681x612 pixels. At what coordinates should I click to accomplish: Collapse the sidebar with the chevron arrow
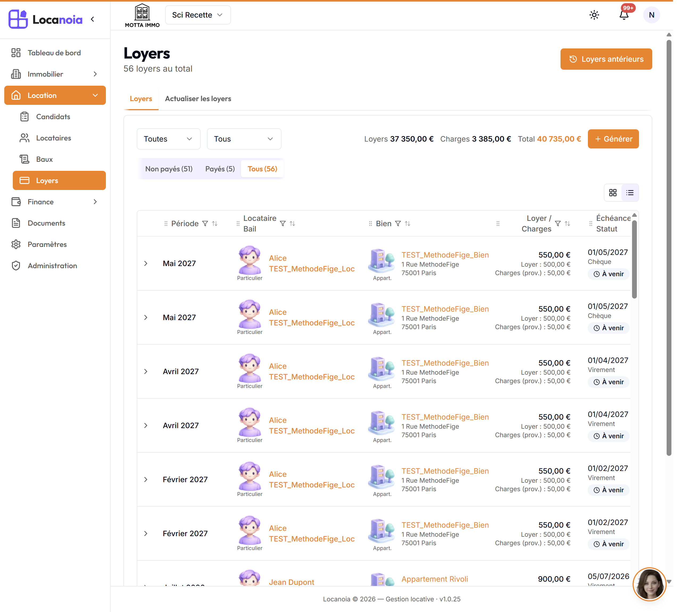tap(92, 19)
